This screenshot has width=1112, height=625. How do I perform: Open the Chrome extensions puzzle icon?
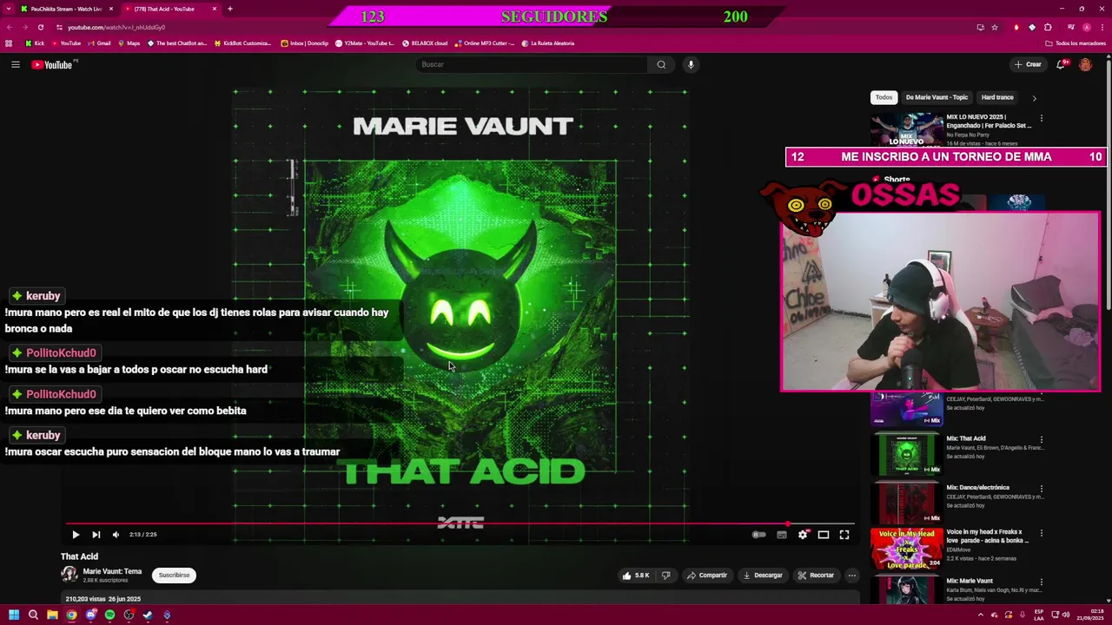[x=1048, y=27]
